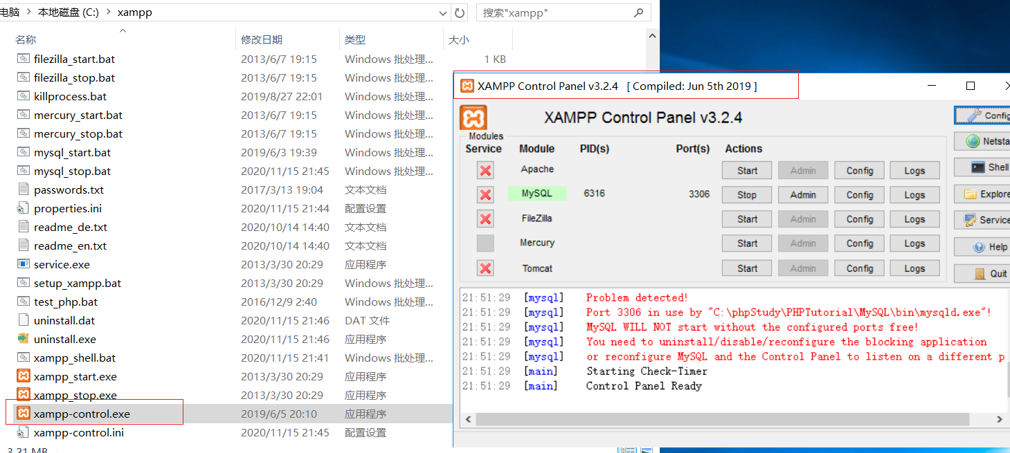The height and width of the screenshot is (453, 1010).
Task: Select the test_php.bat file row
Action: 226,302
